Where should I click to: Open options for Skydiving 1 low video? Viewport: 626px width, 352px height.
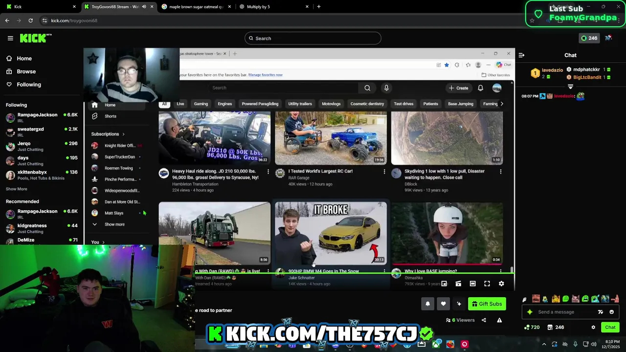(500, 172)
